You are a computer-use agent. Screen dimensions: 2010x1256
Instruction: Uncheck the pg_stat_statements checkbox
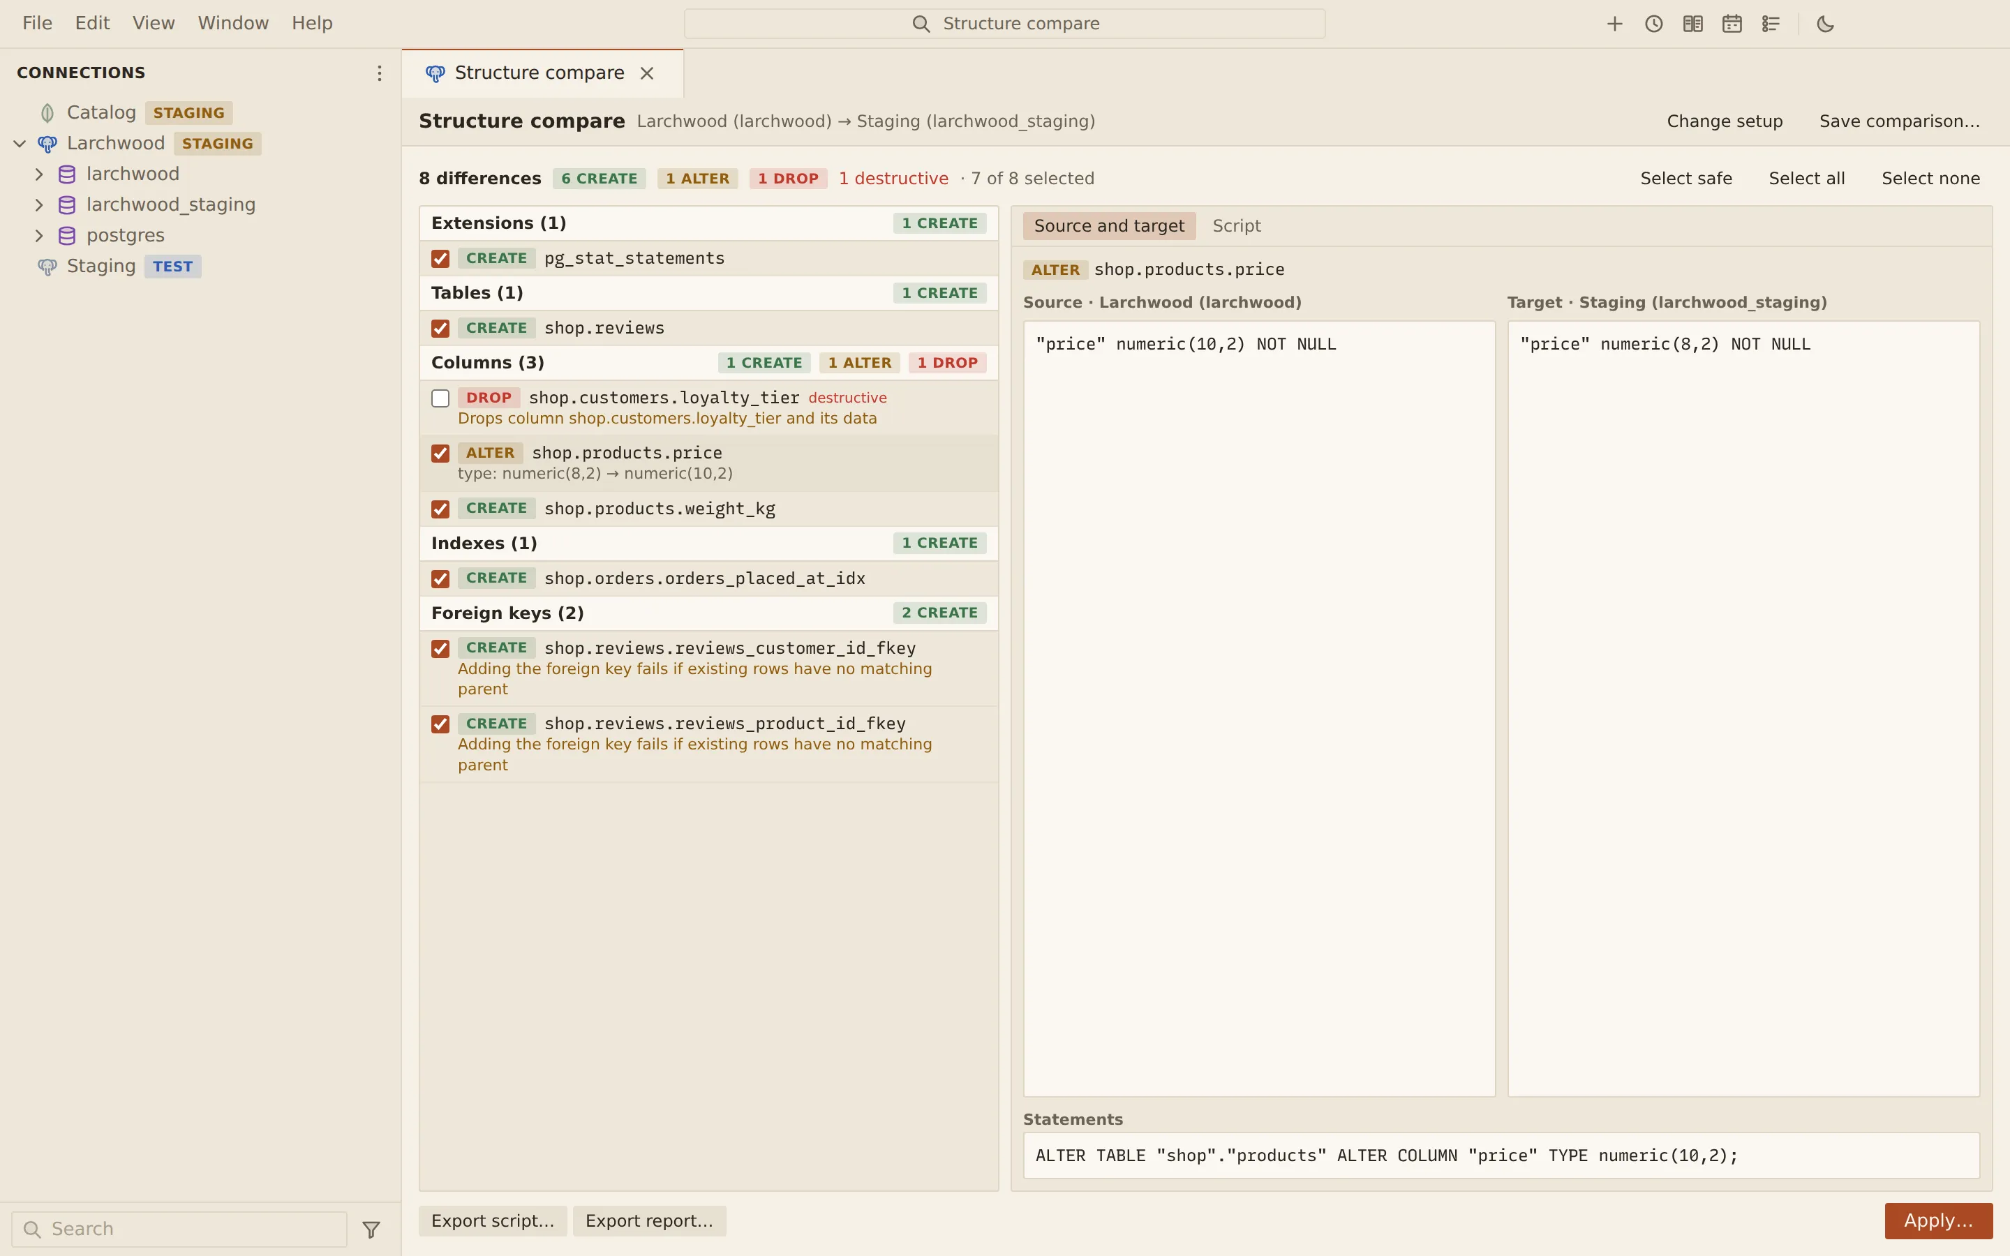click(440, 259)
